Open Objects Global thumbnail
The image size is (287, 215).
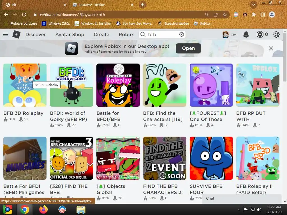(x=118, y=158)
